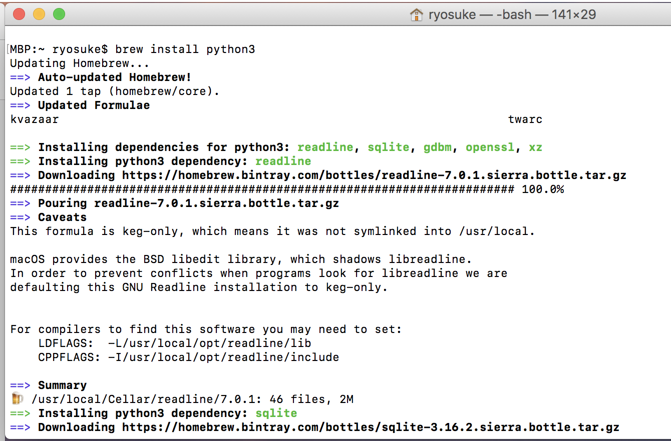Viewport: 671px width, 441px height.
Task: Click 'In order to prevent conflicts' line
Action: click(258, 273)
